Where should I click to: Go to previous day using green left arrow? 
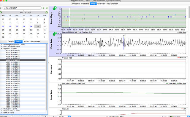tap(1, 8)
